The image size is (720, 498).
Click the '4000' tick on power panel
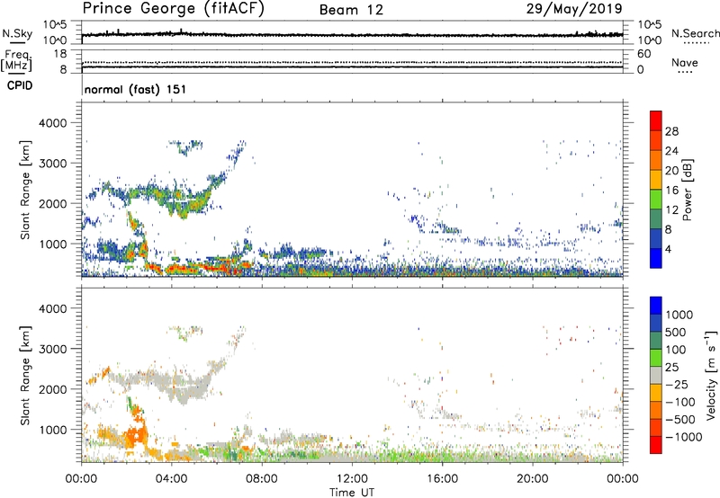tap(53, 123)
